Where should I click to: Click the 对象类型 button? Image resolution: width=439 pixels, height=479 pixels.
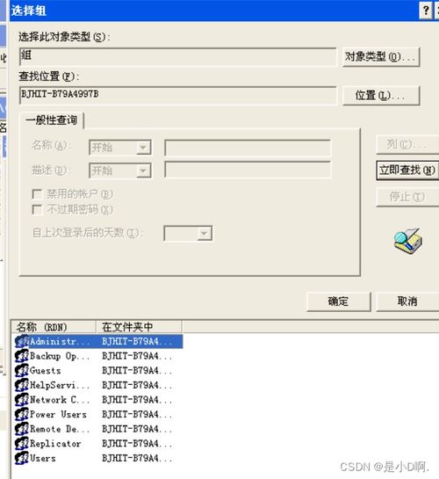381,57
